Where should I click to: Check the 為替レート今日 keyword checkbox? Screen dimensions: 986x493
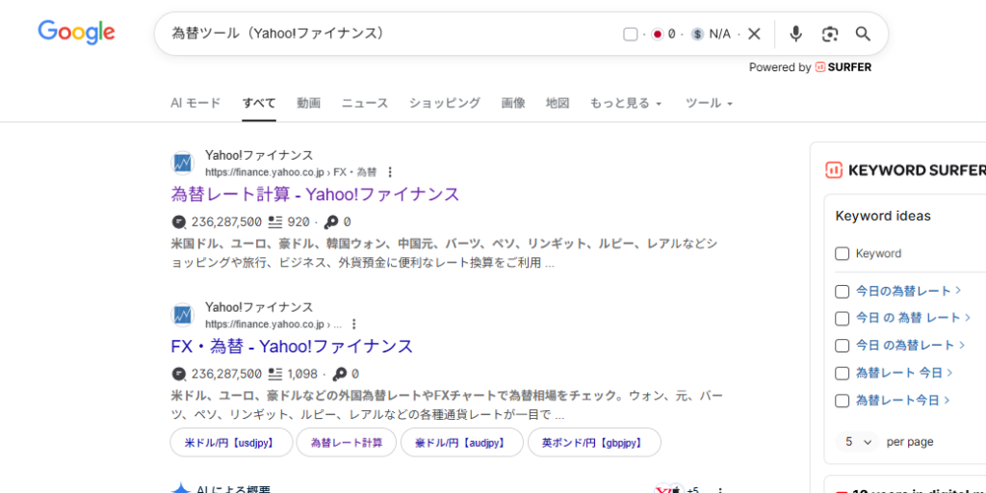[x=842, y=401]
